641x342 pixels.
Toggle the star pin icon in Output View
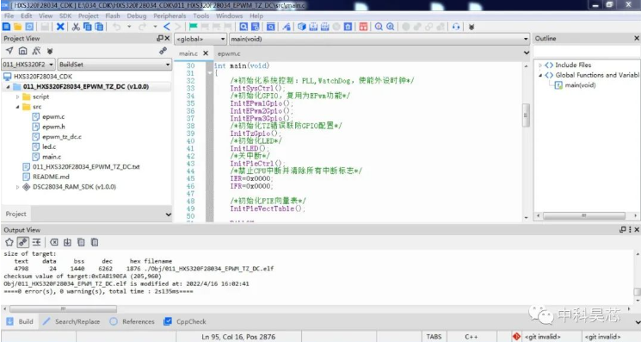tap(9, 242)
